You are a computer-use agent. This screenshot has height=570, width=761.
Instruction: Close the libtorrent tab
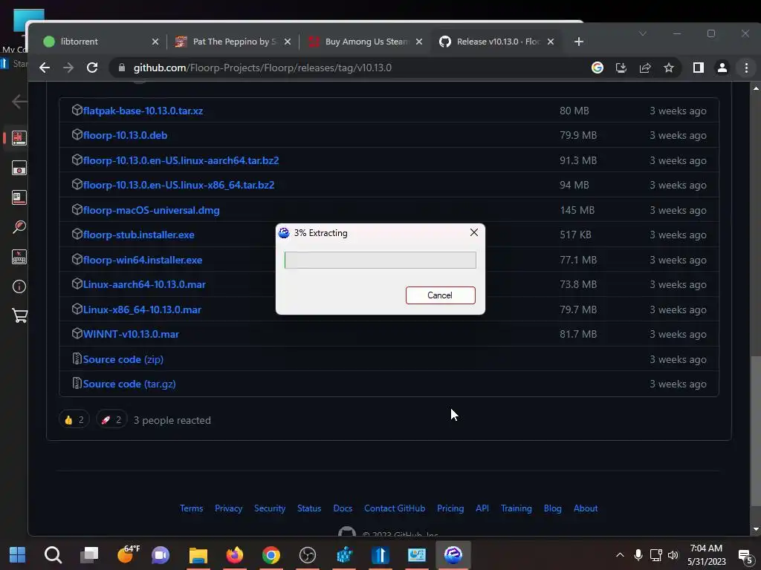tap(155, 42)
